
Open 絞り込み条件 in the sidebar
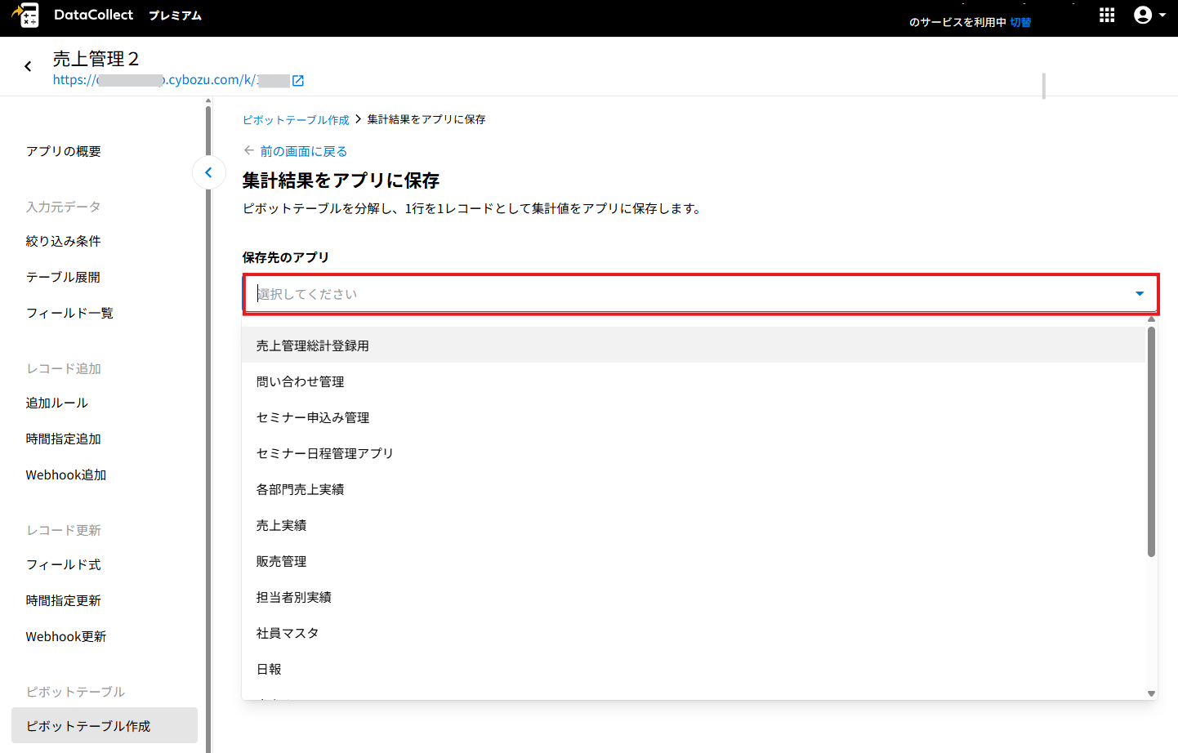(x=64, y=241)
